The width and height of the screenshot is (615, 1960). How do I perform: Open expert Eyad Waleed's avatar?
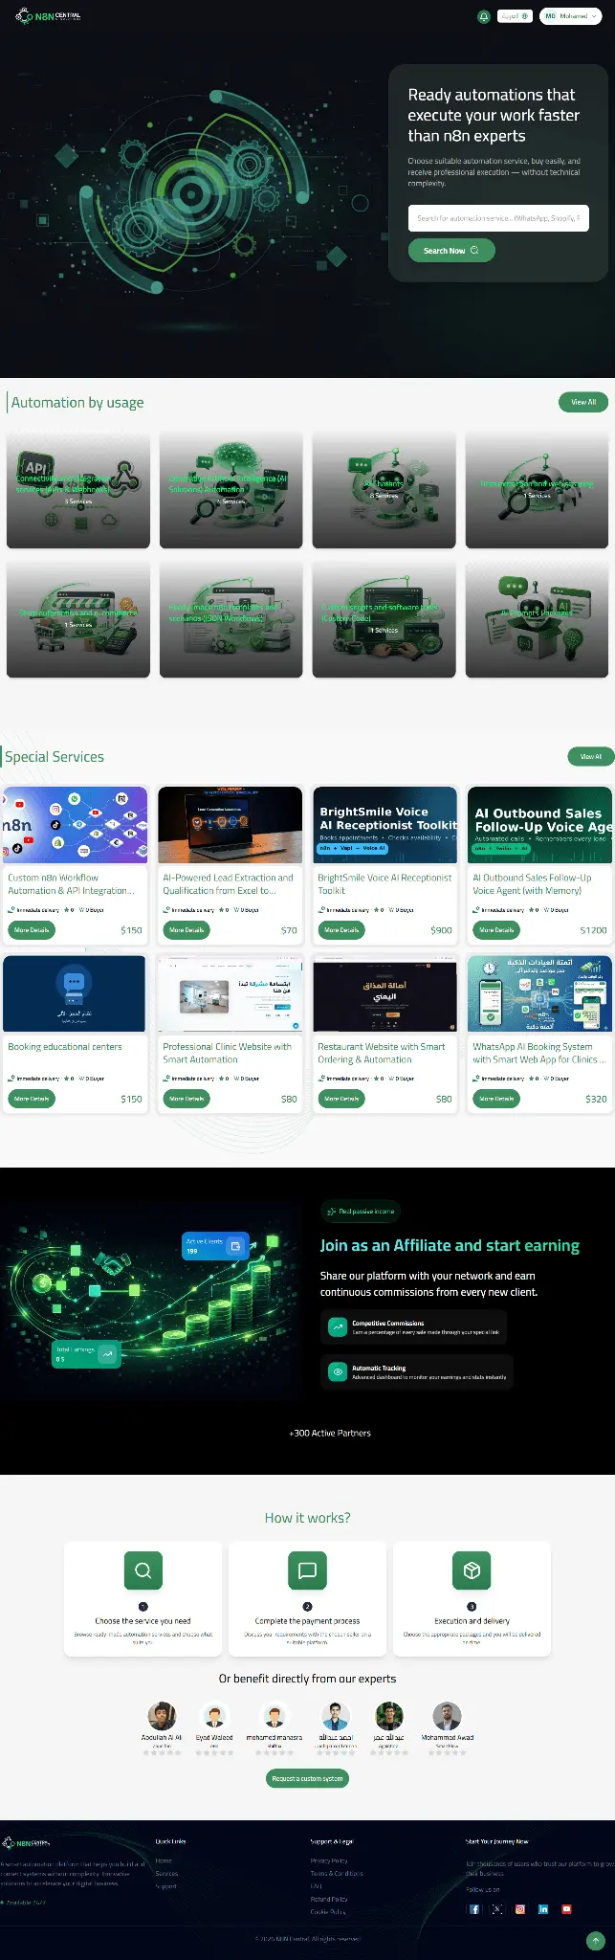(x=214, y=1716)
